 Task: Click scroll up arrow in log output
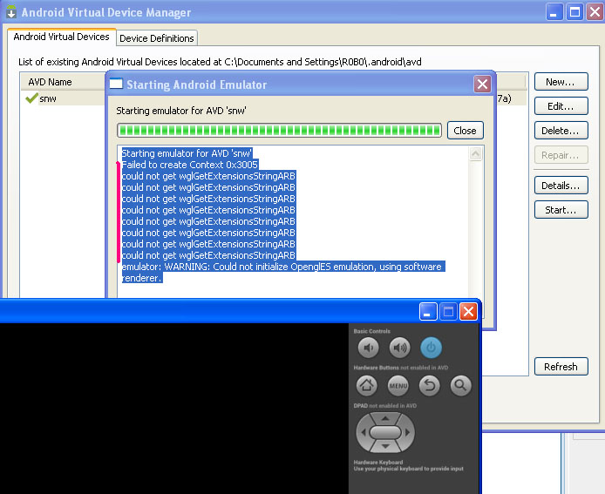(x=476, y=154)
